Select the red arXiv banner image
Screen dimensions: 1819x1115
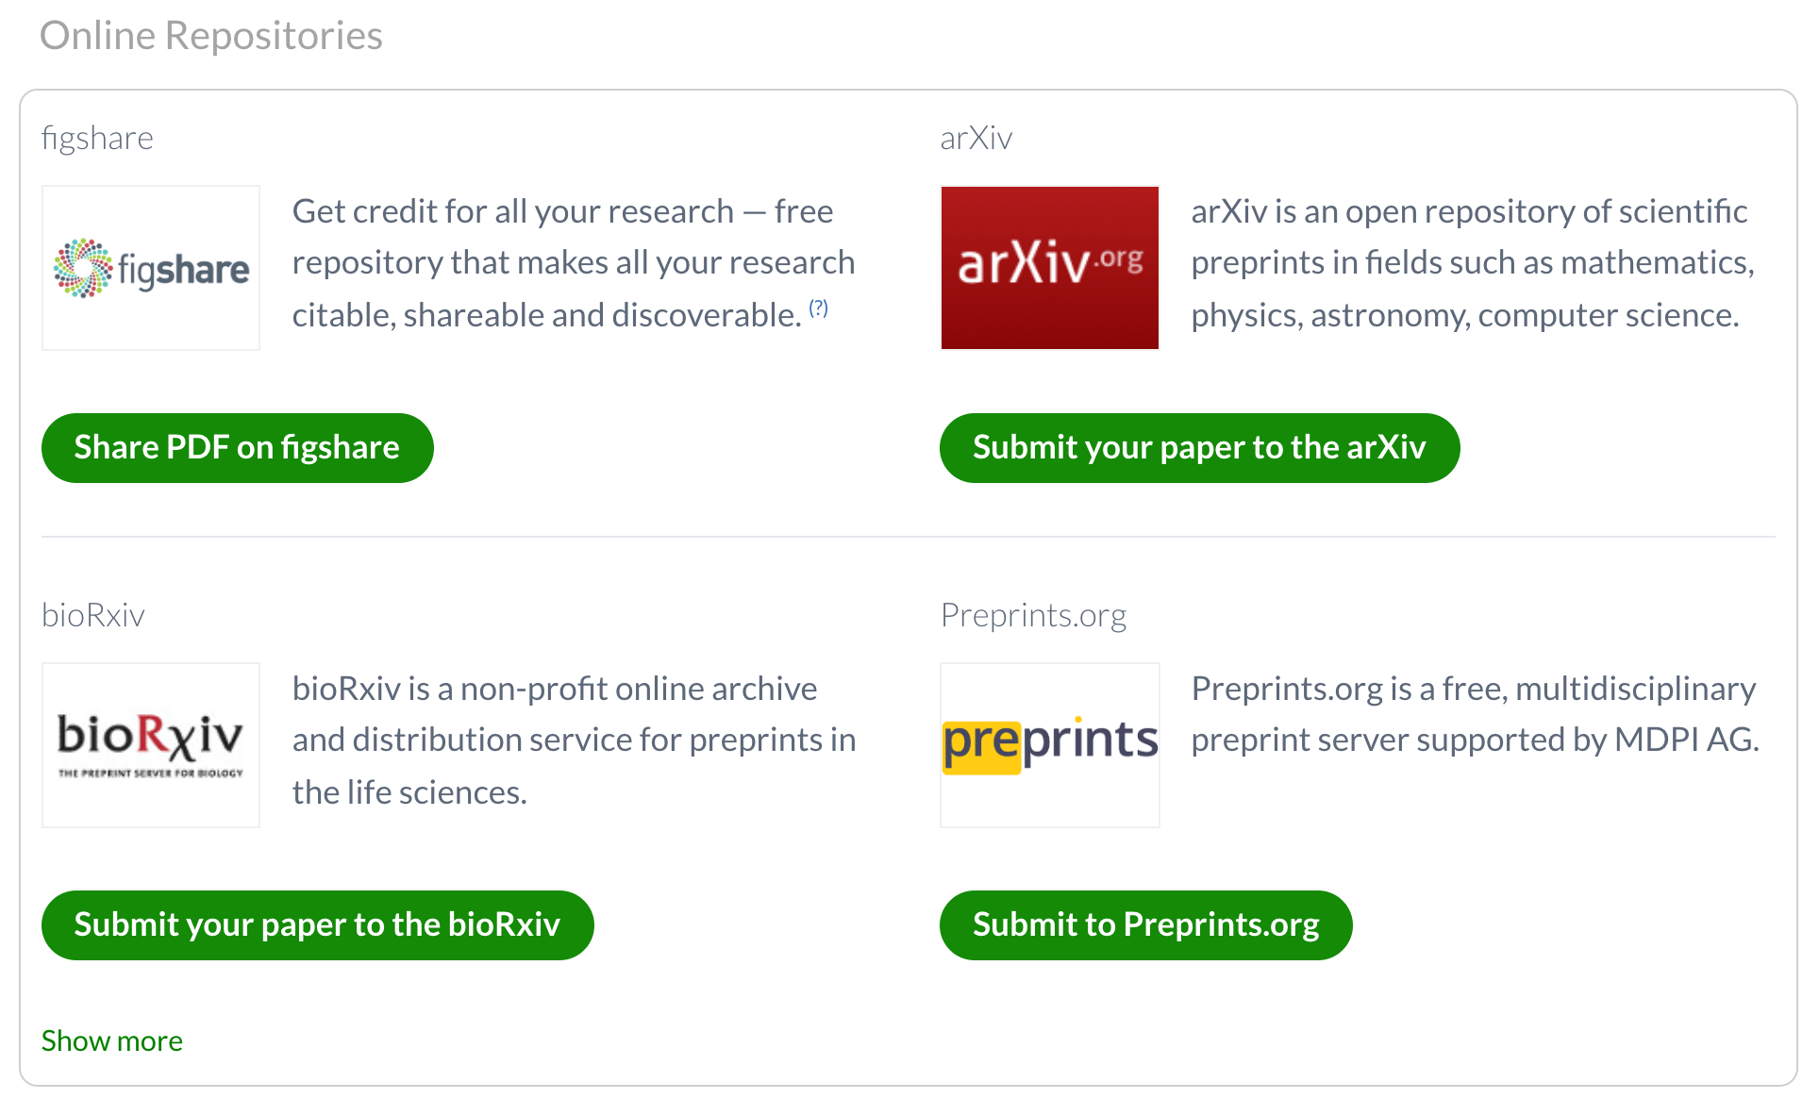point(1049,268)
